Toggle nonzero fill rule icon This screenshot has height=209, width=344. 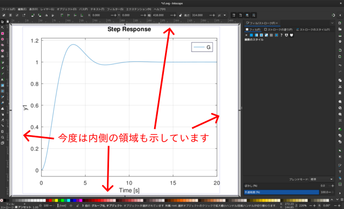click(291, 35)
